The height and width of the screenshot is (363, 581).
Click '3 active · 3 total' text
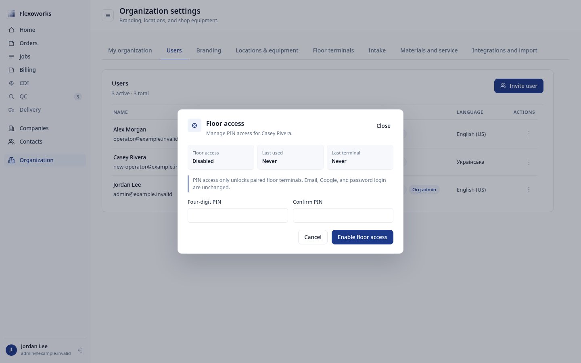click(x=130, y=93)
